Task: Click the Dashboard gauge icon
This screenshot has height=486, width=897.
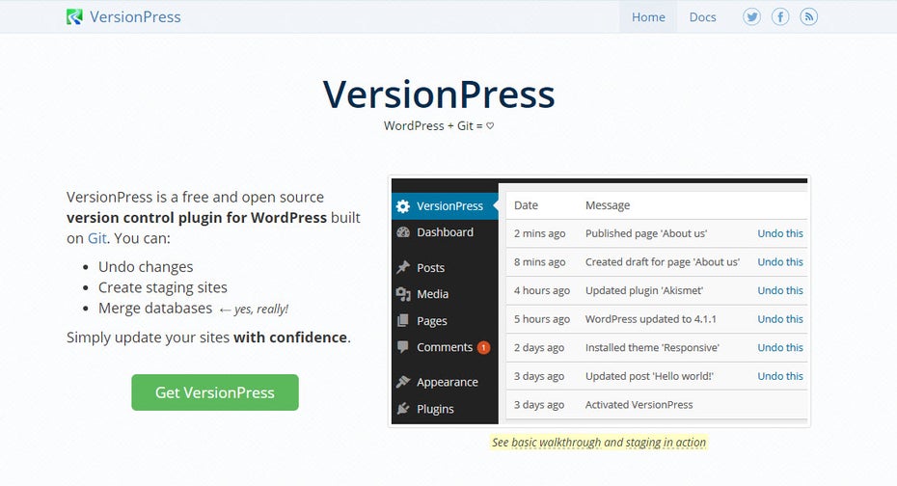Action: [x=403, y=232]
